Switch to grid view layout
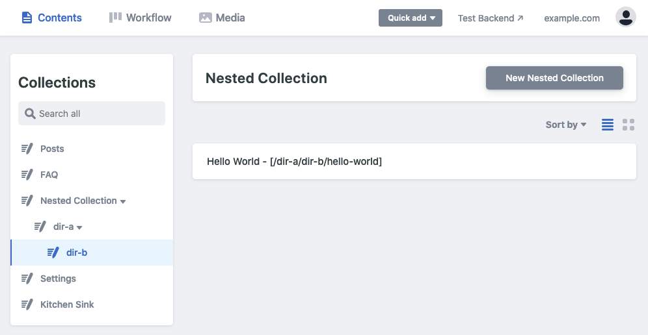Screen dimensions: 648x335 point(628,125)
